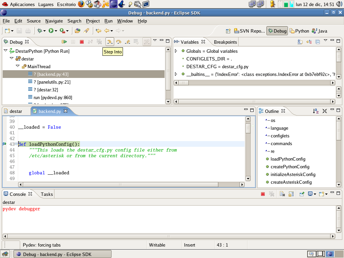The width and height of the screenshot is (344, 258).
Task: Terminate the debug session with red stop button
Action: point(82,42)
